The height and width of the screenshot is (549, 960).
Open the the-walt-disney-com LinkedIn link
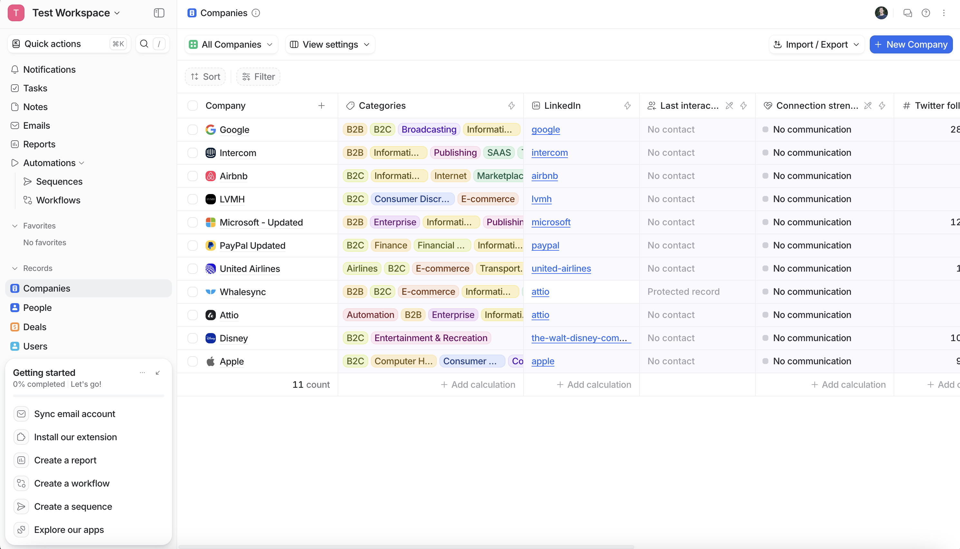tap(581, 338)
